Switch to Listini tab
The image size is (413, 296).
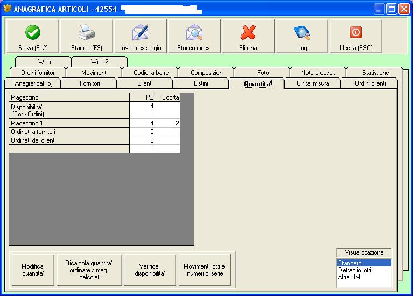point(201,83)
